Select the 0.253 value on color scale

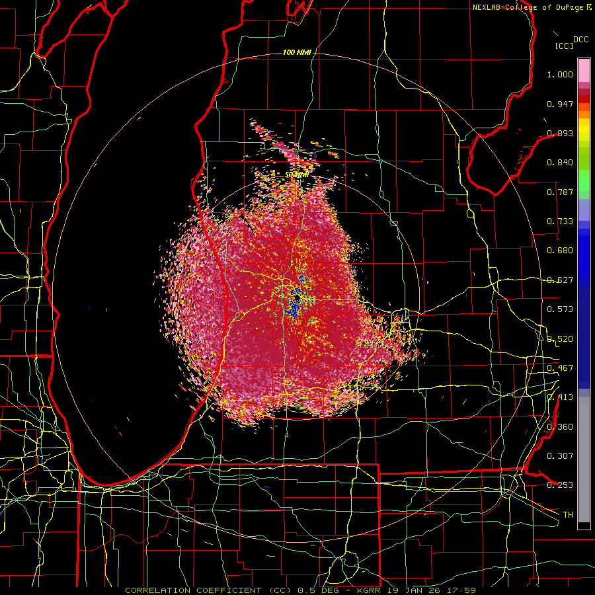[x=560, y=485]
